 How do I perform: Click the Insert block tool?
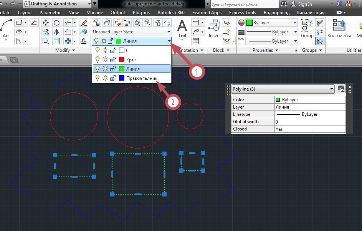214,29
